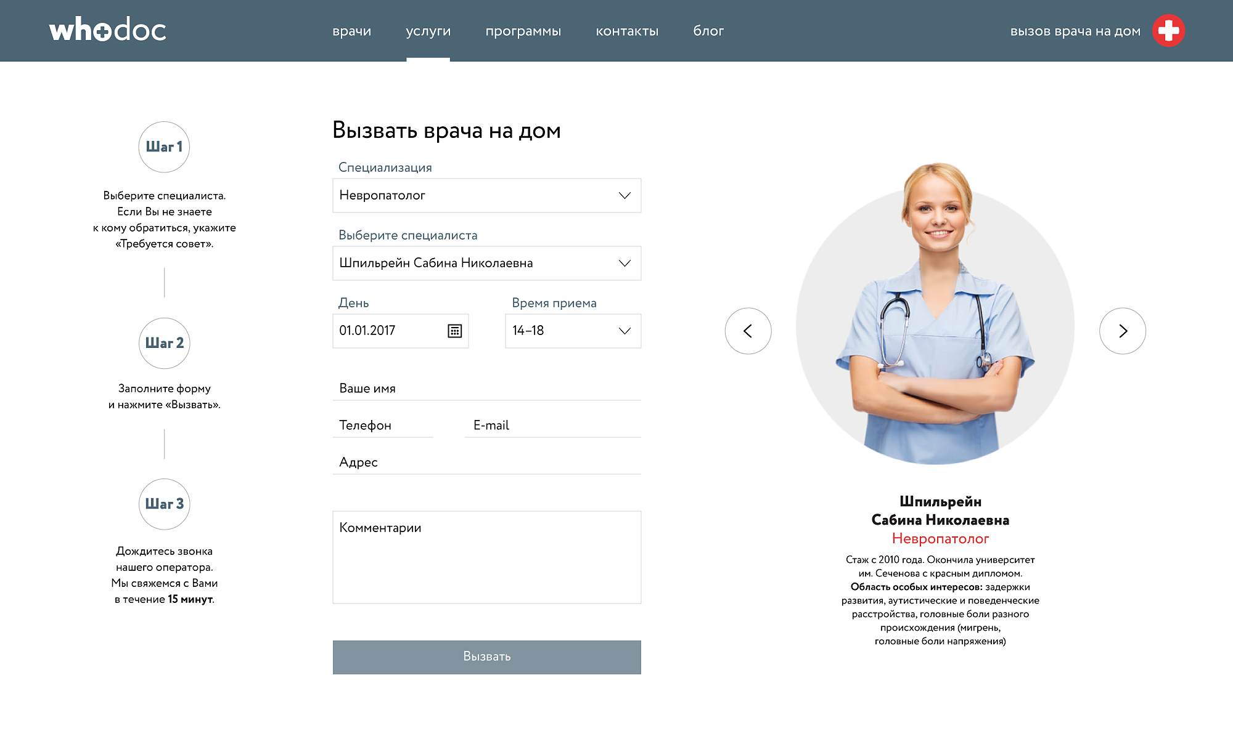The height and width of the screenshot is (739, 1233).
Task: Open the контакты menu item
Action: pos(627,31)
